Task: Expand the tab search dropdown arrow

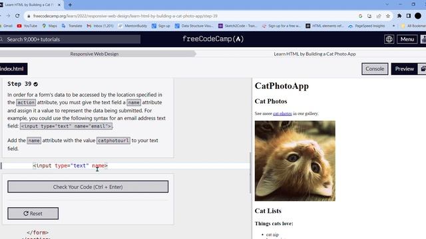Action: 387,5
